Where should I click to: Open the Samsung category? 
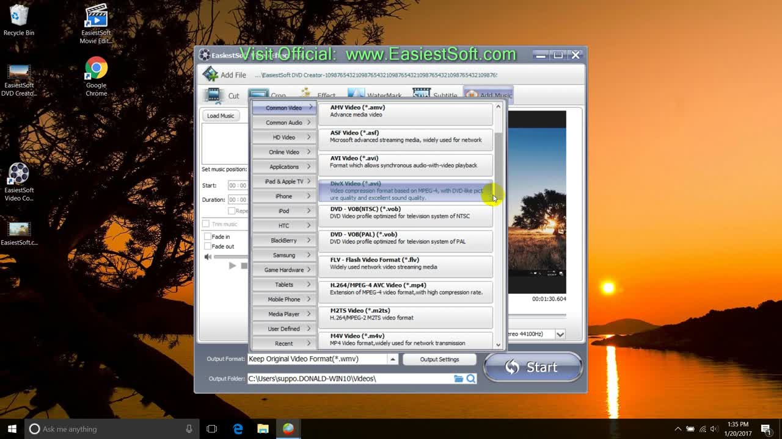(x=284, y=255)
